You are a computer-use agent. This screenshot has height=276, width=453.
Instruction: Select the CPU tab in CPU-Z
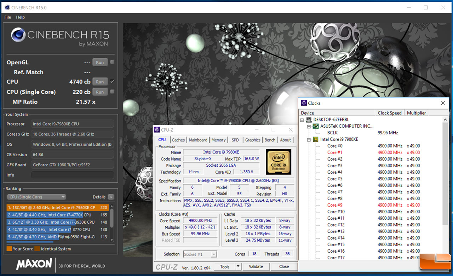click(162, 139)
